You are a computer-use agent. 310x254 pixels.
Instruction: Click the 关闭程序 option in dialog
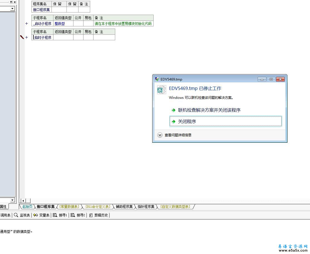[226, 121]
